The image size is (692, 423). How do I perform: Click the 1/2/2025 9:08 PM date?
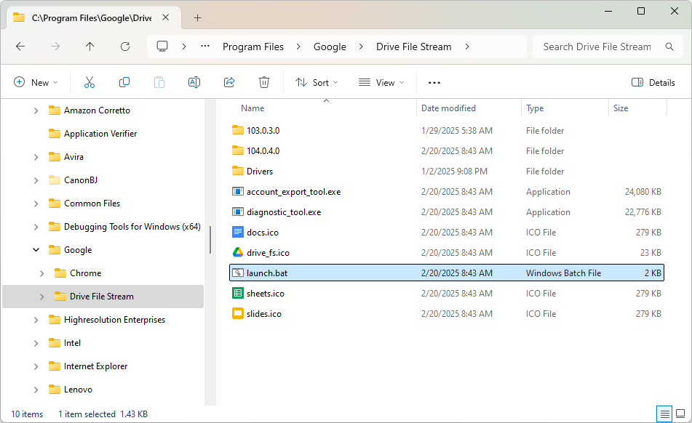[x=454, y=171]
